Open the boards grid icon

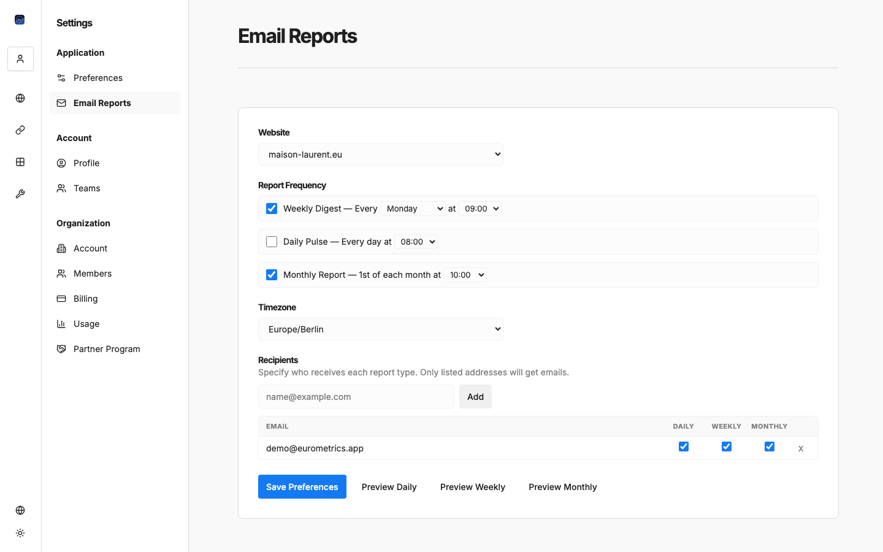[20, 162]
